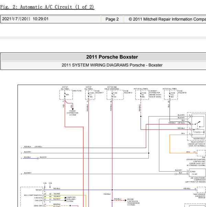Image resolution: width=206 pixels, height=207 pixels.
Task: Click the '2.9L' engine marker
Action: click(x=45, y=183)
